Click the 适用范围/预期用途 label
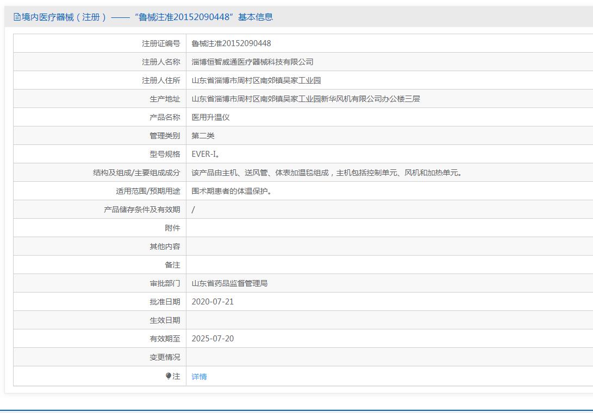Screen dimensions: 593x413 pos(148,191)
